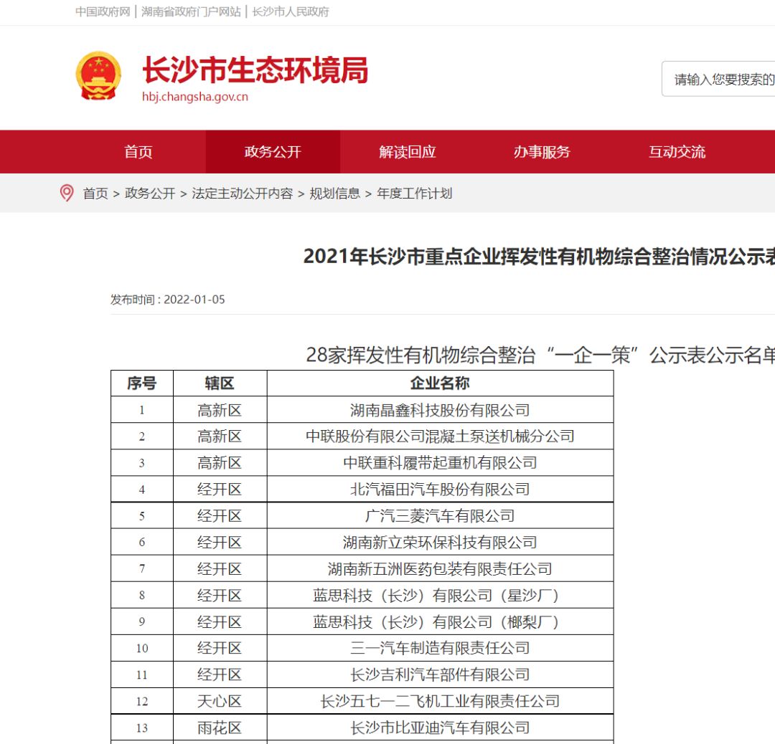
Task: Click 高新区 district cell in row 1
Action: 220,410
